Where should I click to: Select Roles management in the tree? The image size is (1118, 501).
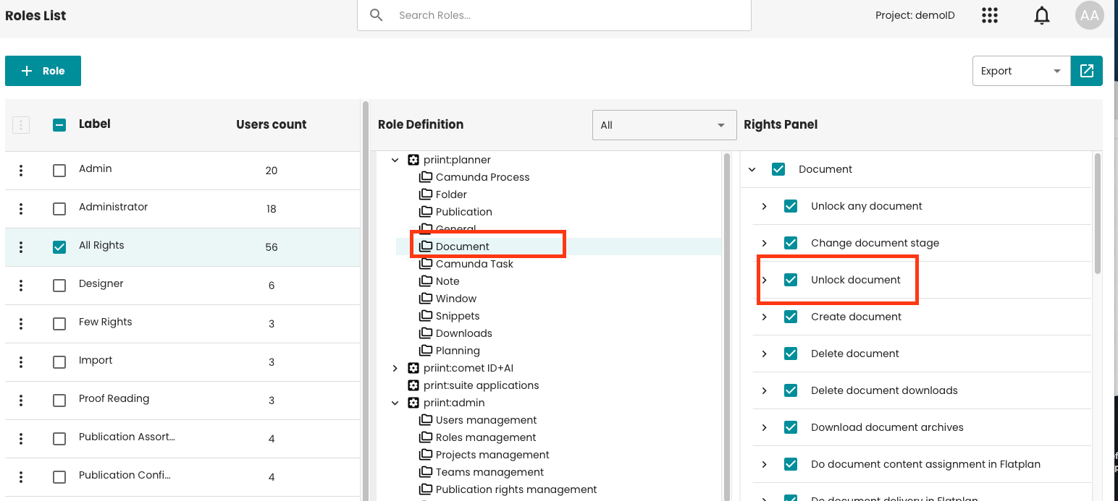(485, 437)
